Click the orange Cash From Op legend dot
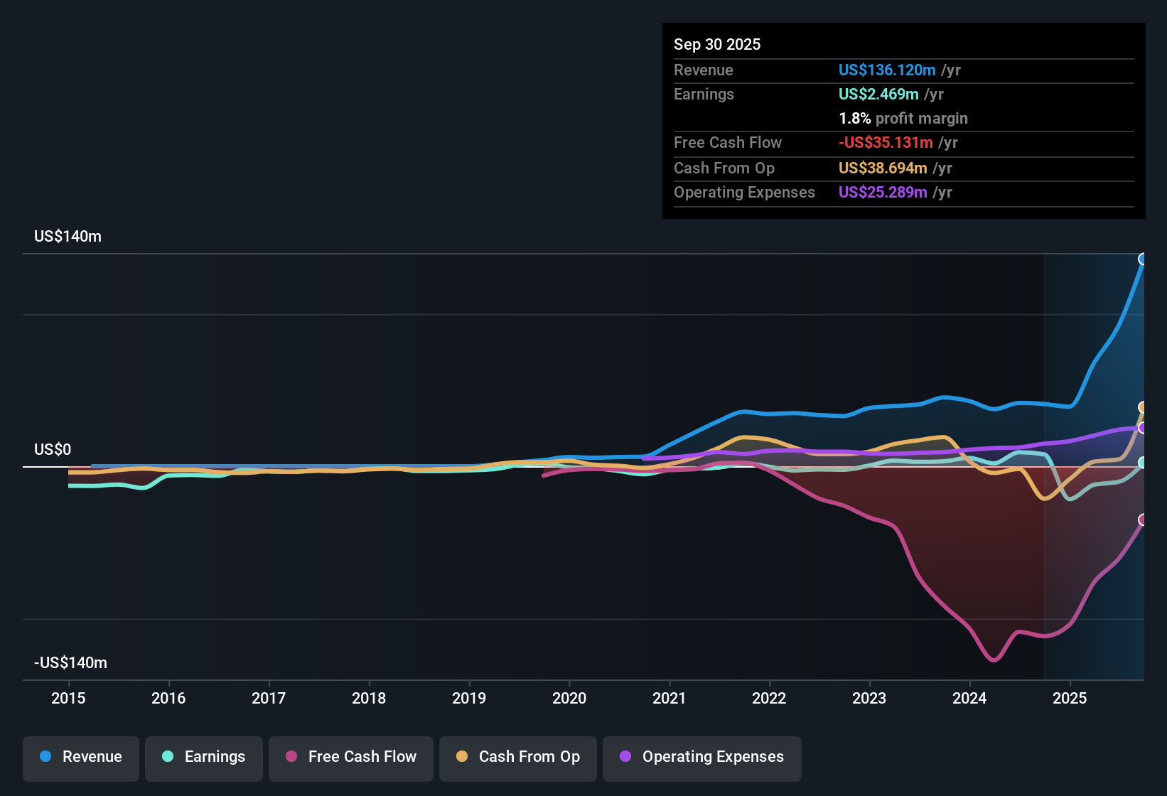Screen dimensions: 1167x796 (x=462, y=757)
